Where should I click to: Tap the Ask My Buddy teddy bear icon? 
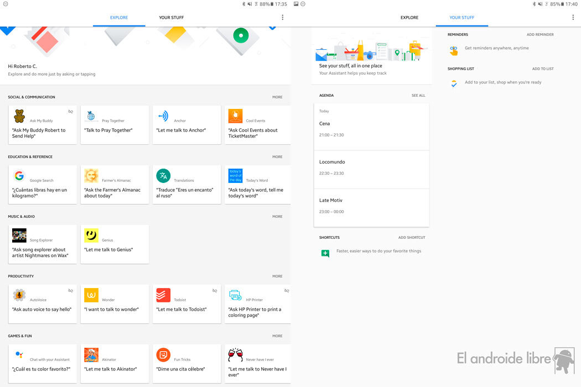[19, 116]
